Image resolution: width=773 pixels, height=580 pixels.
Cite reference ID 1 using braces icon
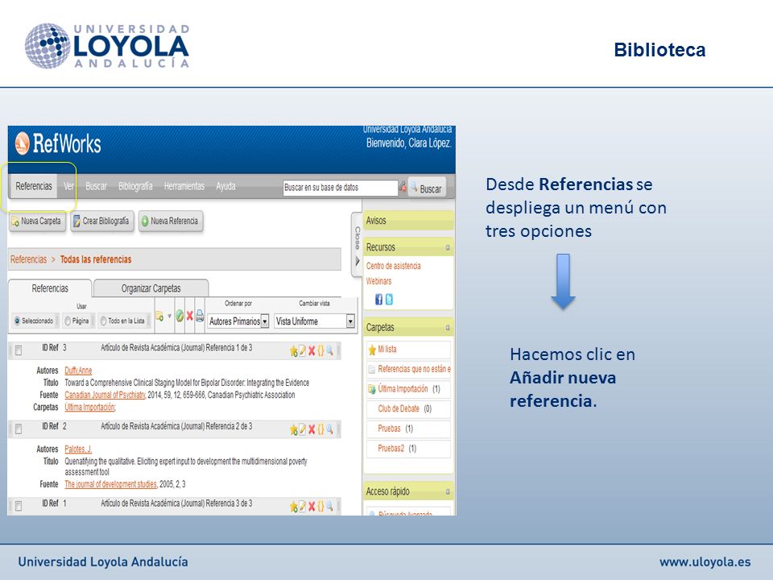pyautogui.click(x=321, y=507)
